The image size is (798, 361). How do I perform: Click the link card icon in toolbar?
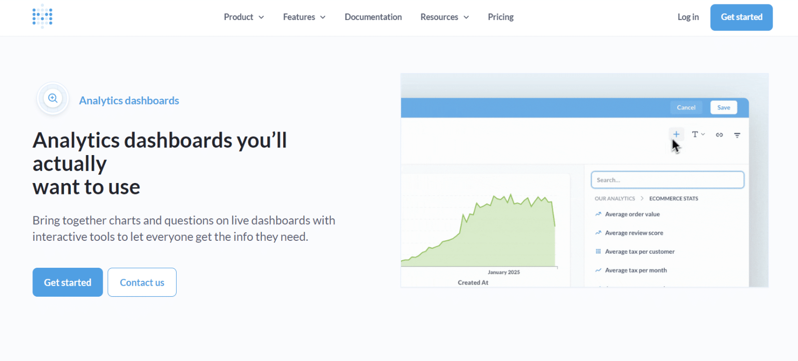719,135
